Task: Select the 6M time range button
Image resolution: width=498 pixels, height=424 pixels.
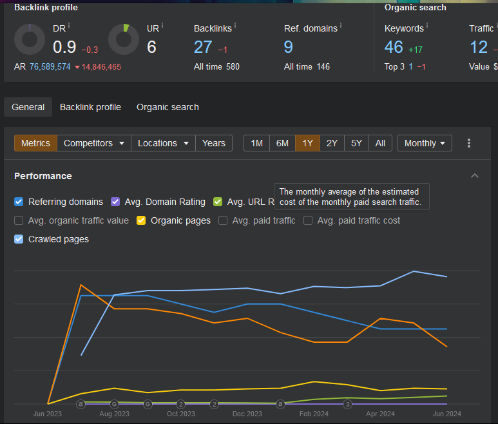Action: click(282, 143)
